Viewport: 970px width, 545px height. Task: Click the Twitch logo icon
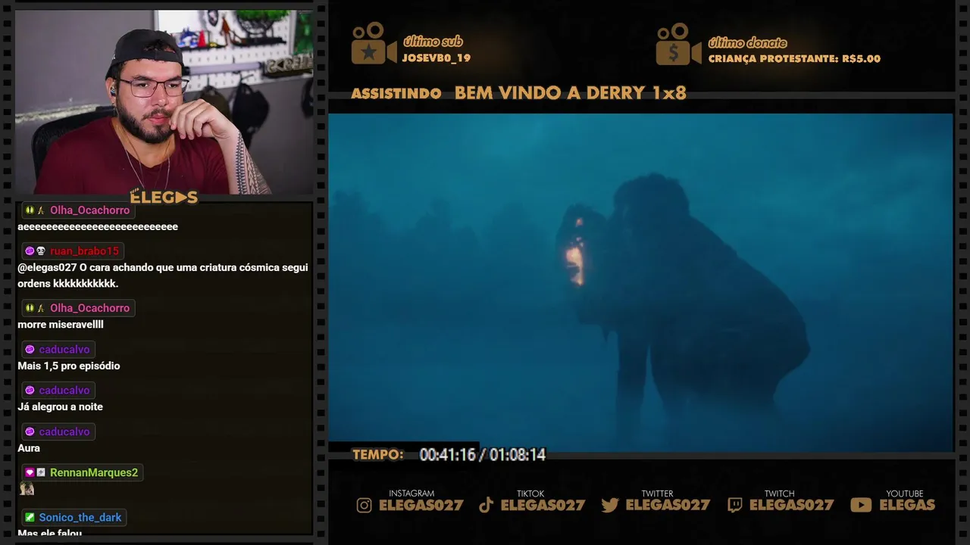734,505
